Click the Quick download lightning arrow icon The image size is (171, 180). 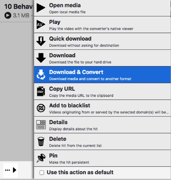pos(41,42)
